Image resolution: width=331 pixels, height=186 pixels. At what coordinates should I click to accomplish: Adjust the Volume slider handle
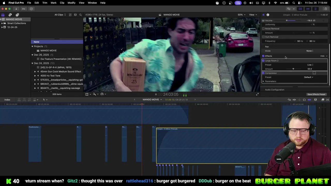[287, 20]
